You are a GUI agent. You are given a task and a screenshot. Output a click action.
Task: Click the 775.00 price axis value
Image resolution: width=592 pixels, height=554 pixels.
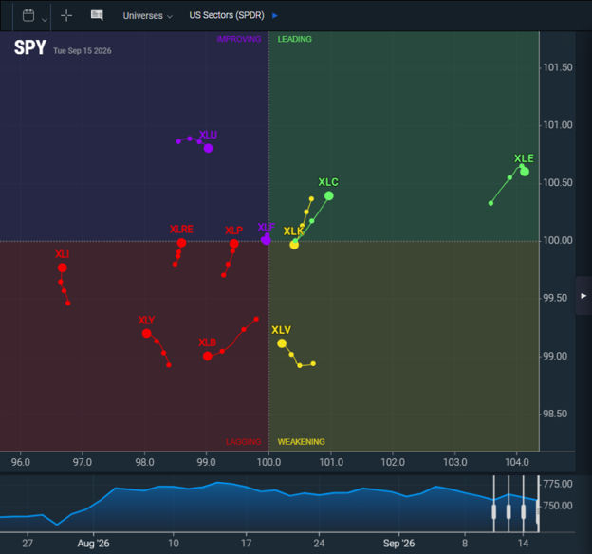coord(558,484)
